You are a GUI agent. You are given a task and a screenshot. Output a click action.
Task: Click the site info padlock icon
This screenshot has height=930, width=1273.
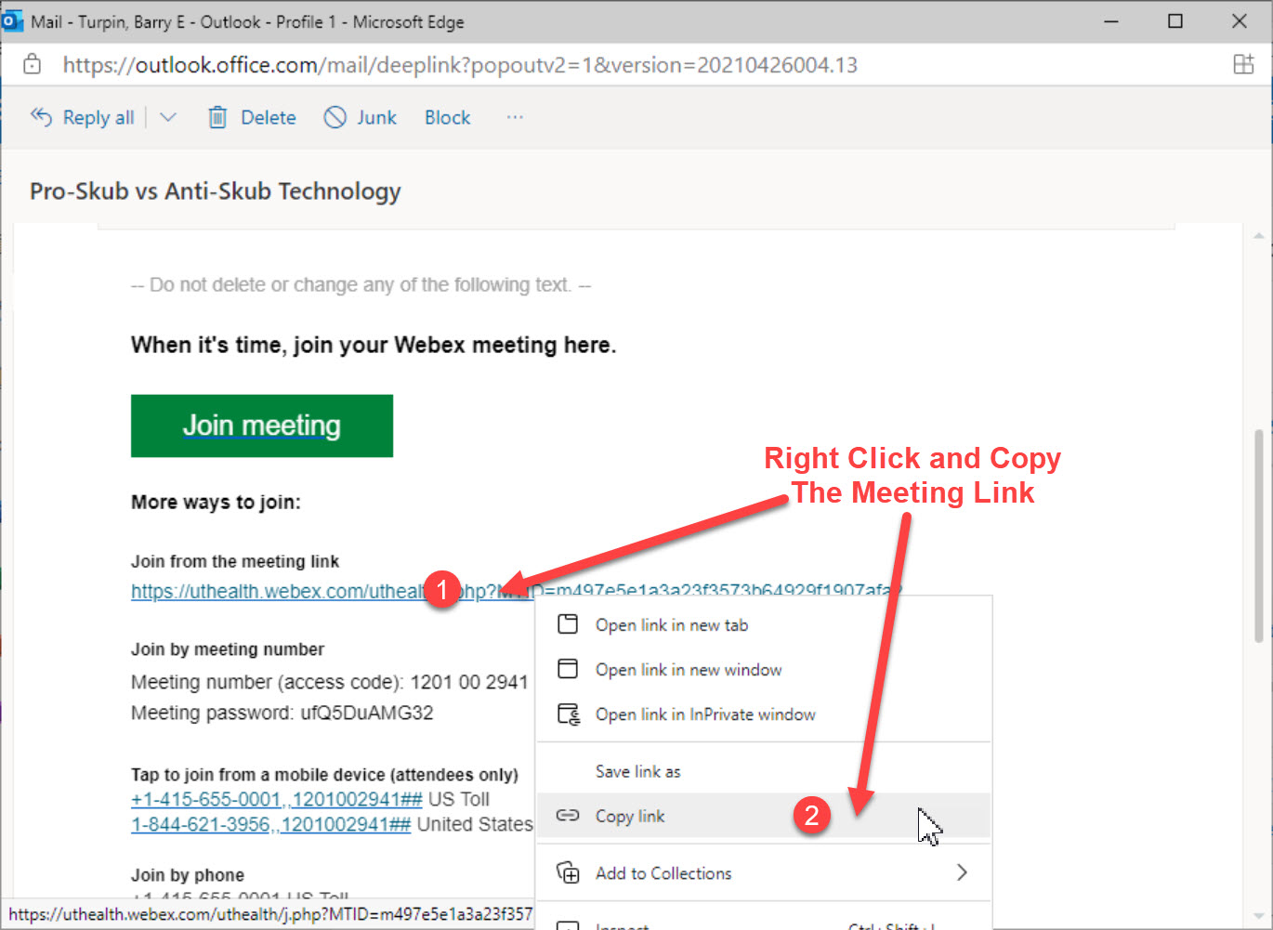click(33, 64)
